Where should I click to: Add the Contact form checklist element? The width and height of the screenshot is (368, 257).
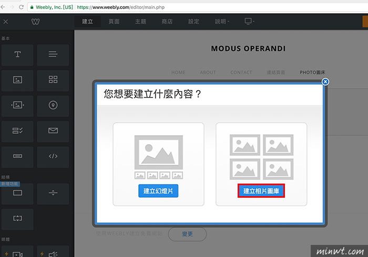click(x=17, y=131)
